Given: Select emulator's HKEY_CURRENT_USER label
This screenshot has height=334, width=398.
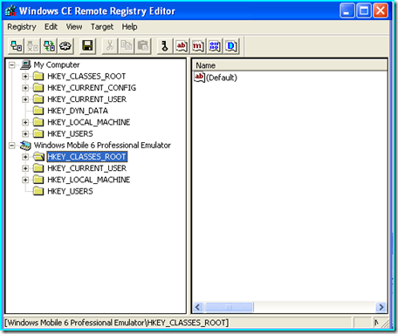Looking at the screenshot, I should click(86, 168).
